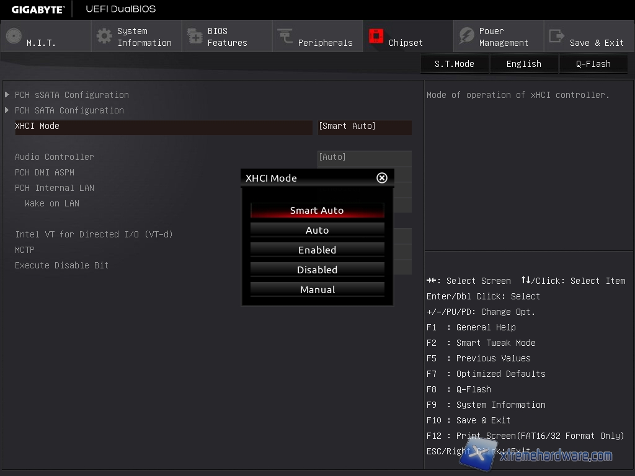Image resolution: width=635 pixels, height=476 pixels.
Task: Close the XHCI Mode popup
Action: [x=382, y=178]
